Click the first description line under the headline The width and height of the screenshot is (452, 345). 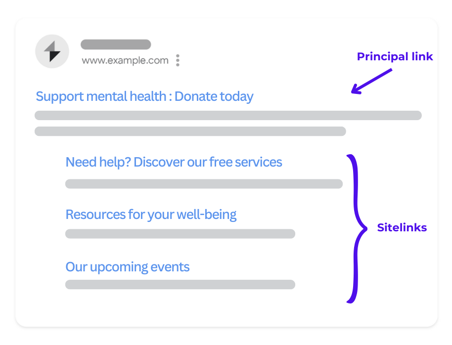(228, 115)
